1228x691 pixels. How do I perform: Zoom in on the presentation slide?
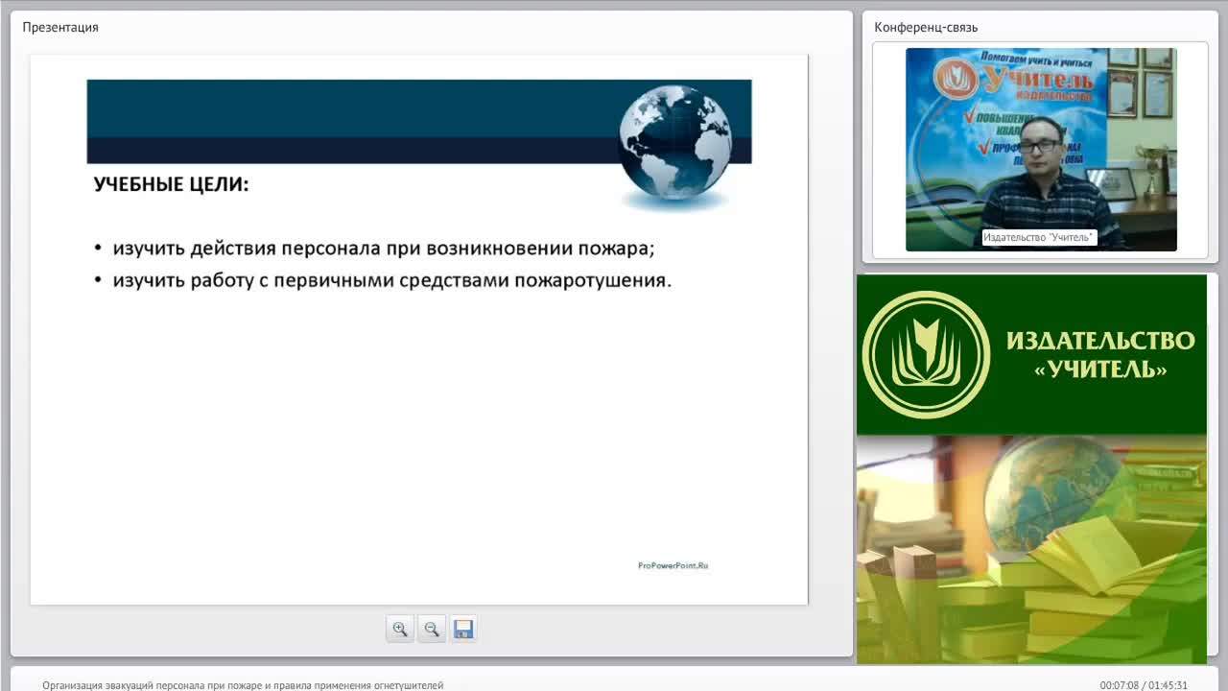400,630
